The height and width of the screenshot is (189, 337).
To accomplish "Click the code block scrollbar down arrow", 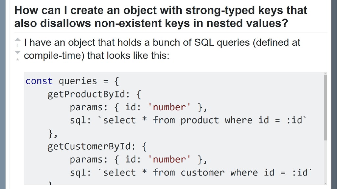I will [x=325, y=183].
